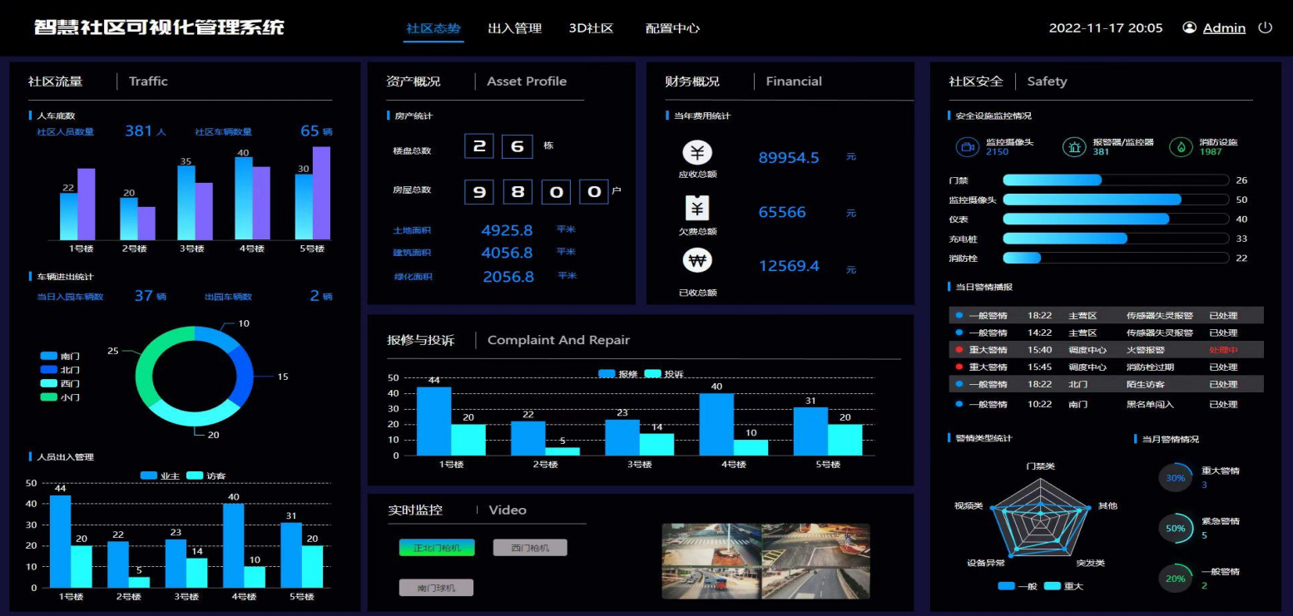Click the 20% ring for 一般警情
Image resolution: width=1293 pixels, height=616 pixels.
click(x=1176, y=579)
